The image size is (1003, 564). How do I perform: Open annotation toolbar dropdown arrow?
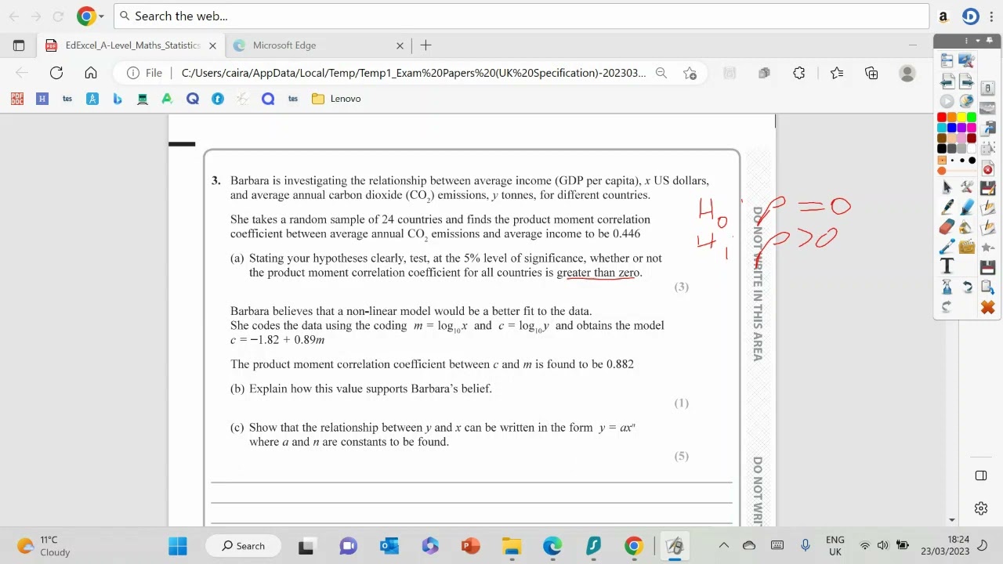[978, 40]
